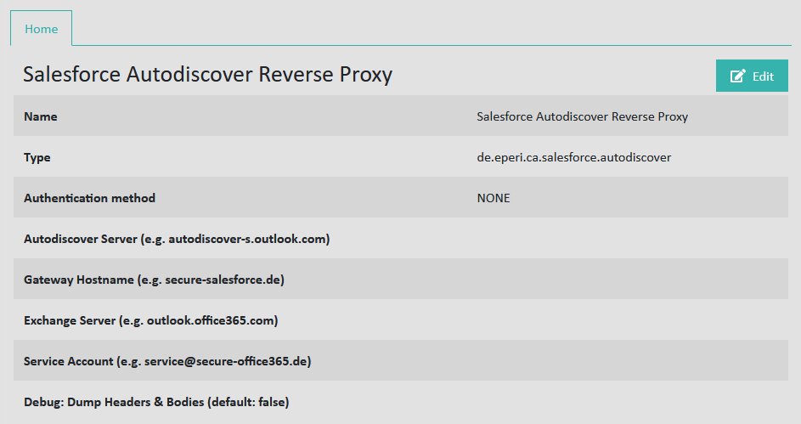Screen dimensions: 801x424
Task: Select the Service Account label
Action: tap(167, 362)
